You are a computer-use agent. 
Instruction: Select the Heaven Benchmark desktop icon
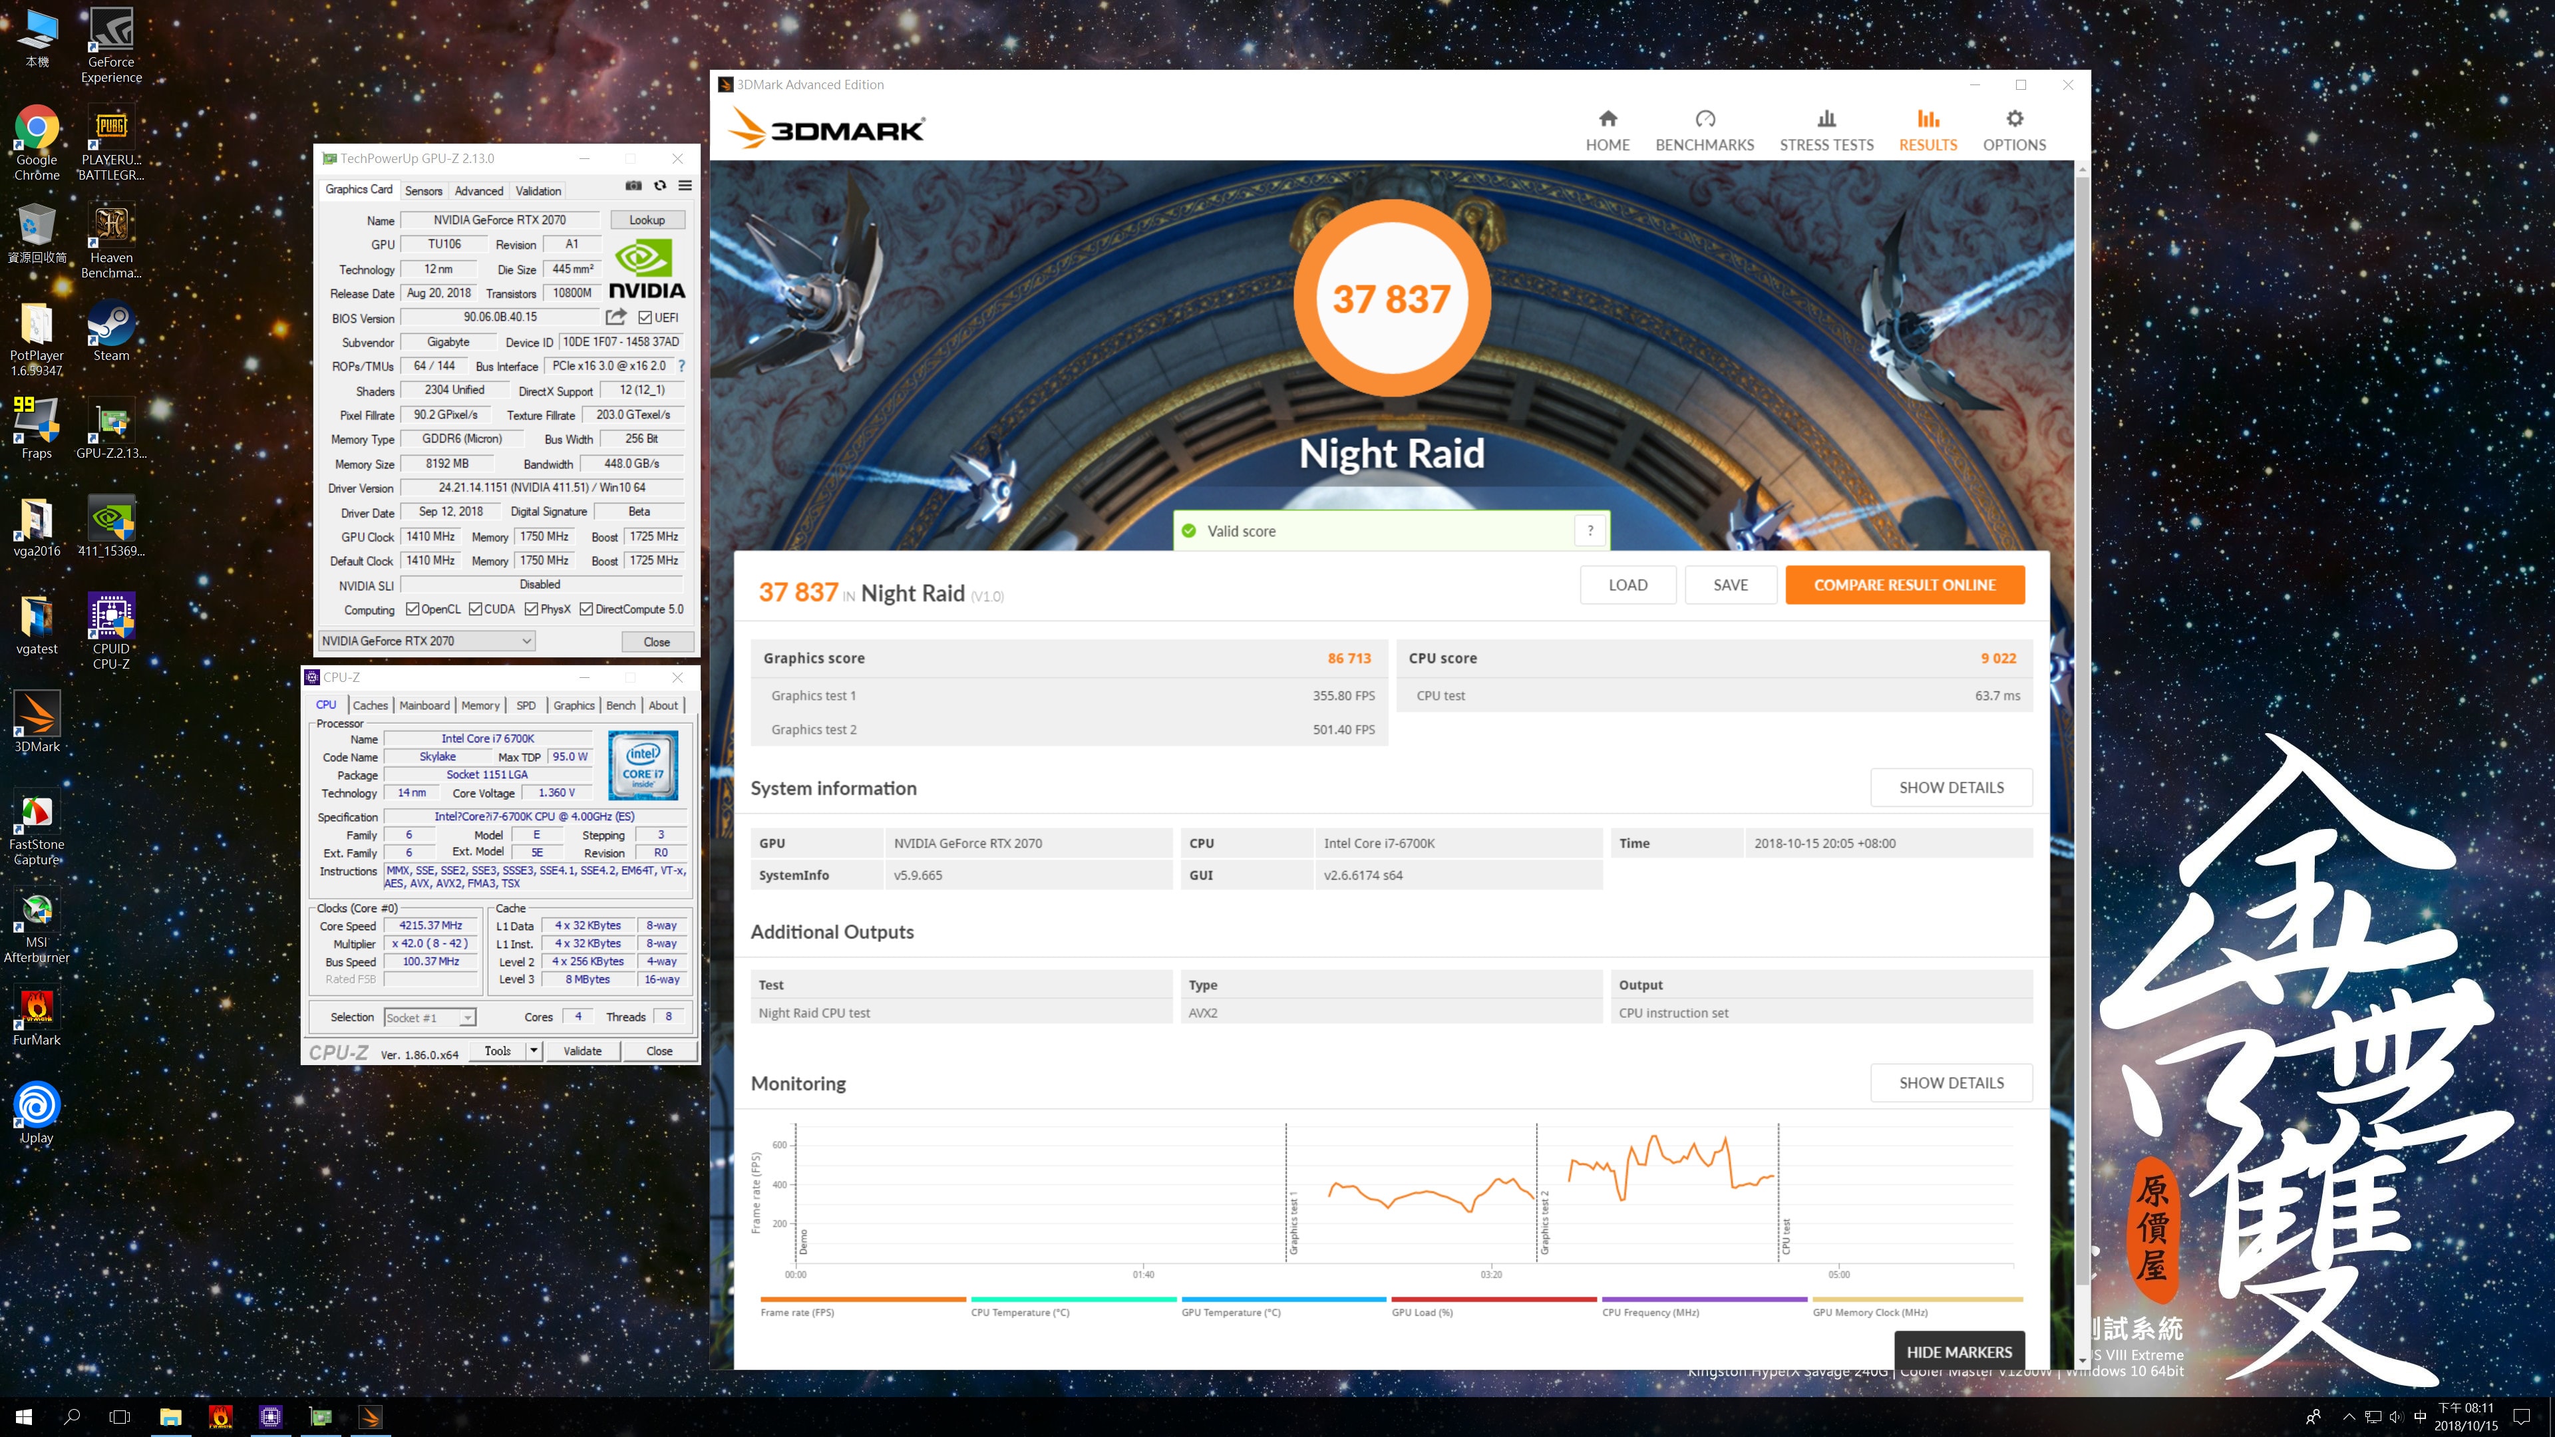click(111, 241)
